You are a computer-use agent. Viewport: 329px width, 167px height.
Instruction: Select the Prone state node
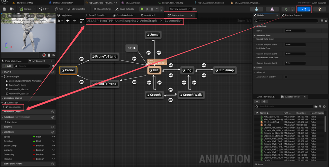(x=68, y=70)
